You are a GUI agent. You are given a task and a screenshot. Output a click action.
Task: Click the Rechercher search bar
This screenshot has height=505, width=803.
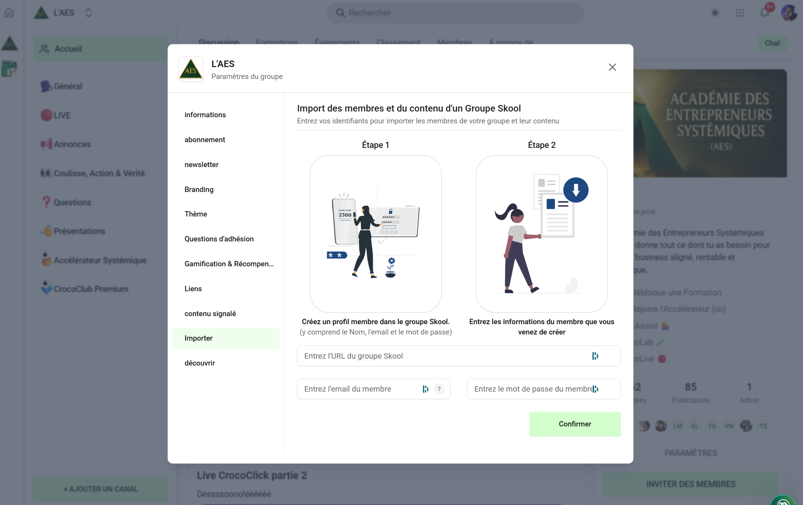(455, 13)
